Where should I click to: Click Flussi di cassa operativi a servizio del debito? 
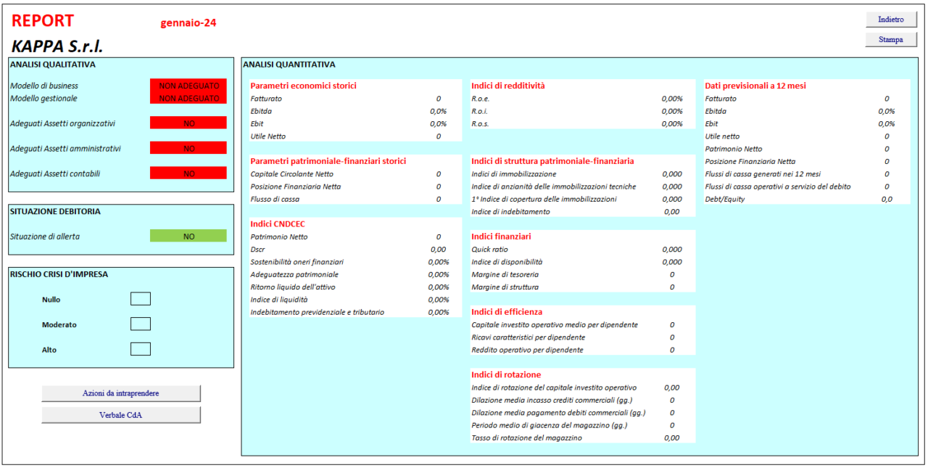coord(778,186)
